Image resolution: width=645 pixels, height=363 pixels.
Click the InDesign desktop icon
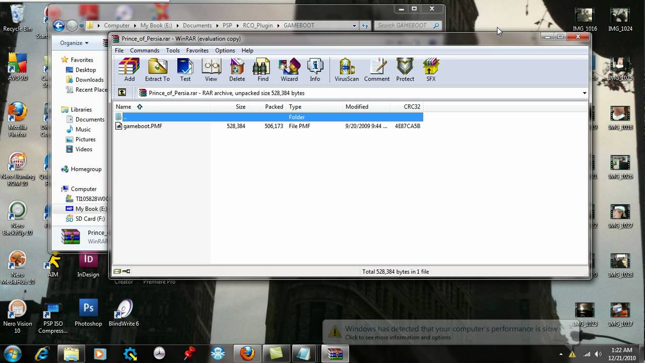pyautogui.click(x=88, y=265)
